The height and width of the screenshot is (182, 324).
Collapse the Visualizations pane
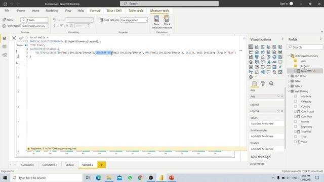[x=282, y=39]
